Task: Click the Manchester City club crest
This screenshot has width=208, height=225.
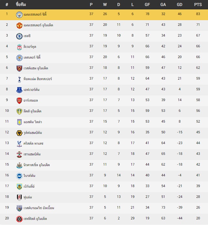Action: click(x=19, y=15)
